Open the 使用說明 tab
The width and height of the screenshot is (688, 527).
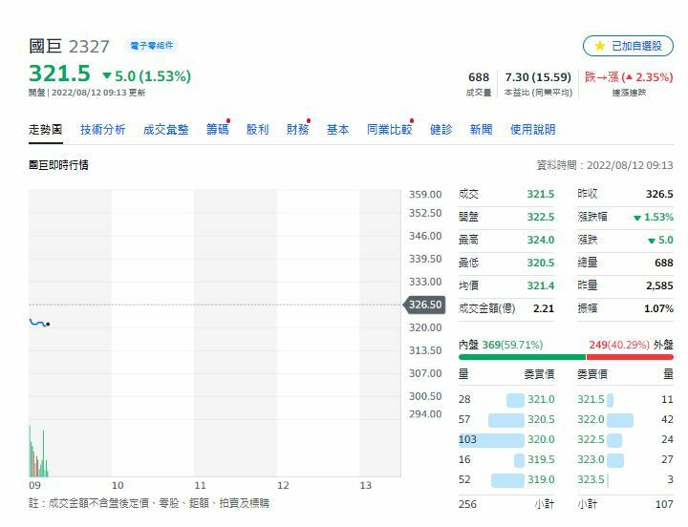[x=532, y=130]
